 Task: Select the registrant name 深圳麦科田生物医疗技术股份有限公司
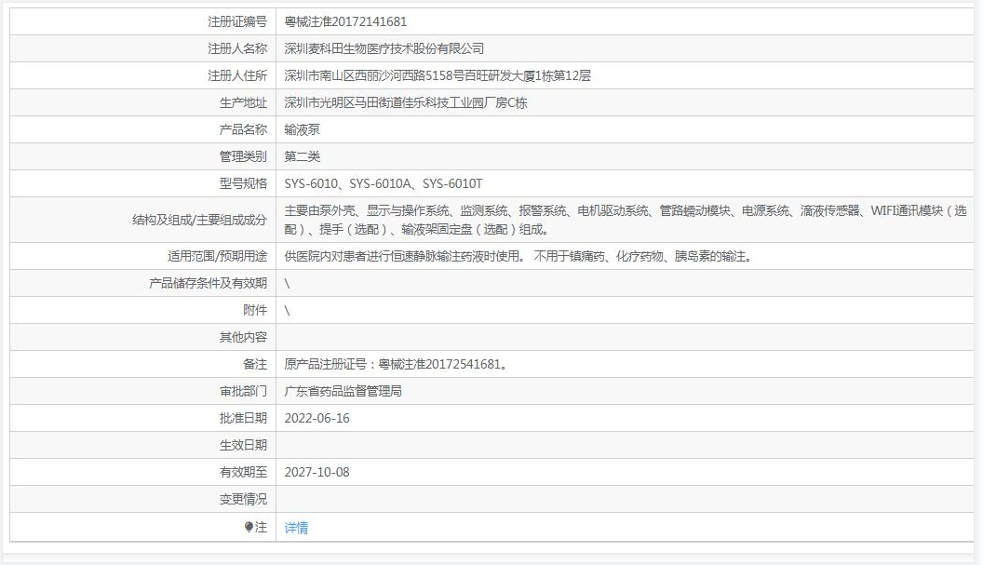pyautogui.click(x=384, y=48)
